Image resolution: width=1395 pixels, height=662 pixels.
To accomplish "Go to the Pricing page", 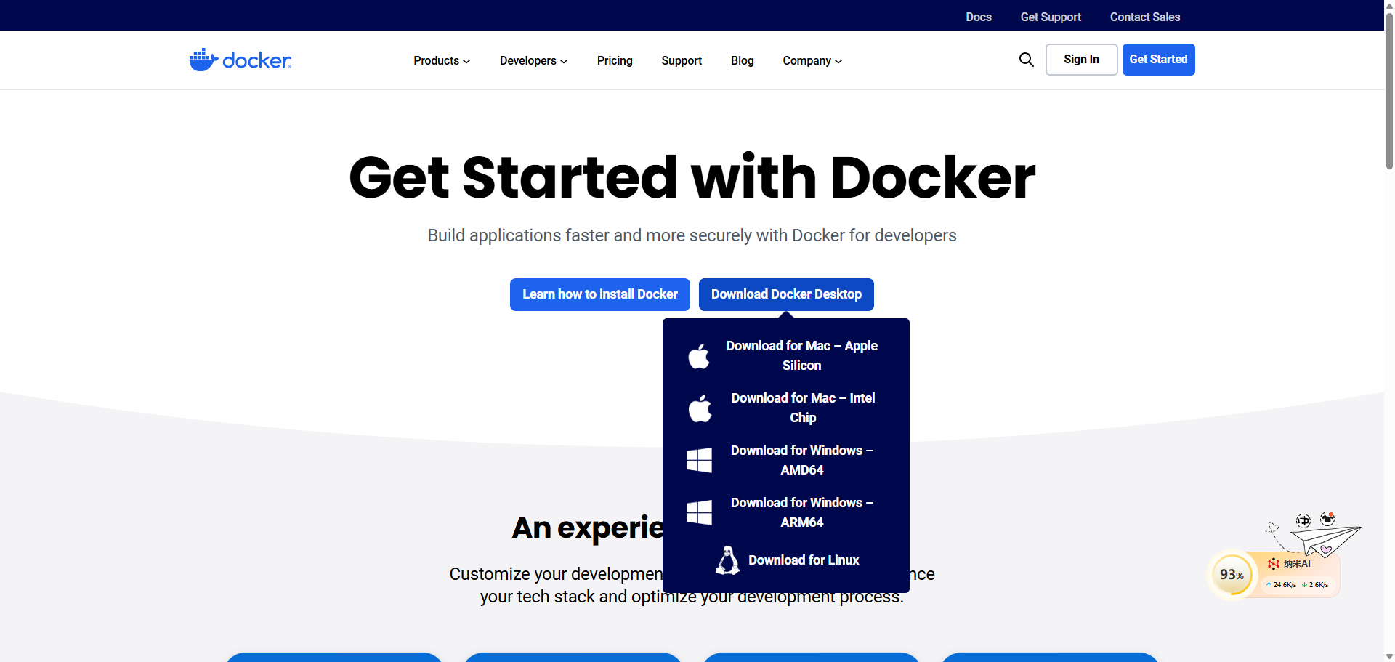I will [615, 60].
